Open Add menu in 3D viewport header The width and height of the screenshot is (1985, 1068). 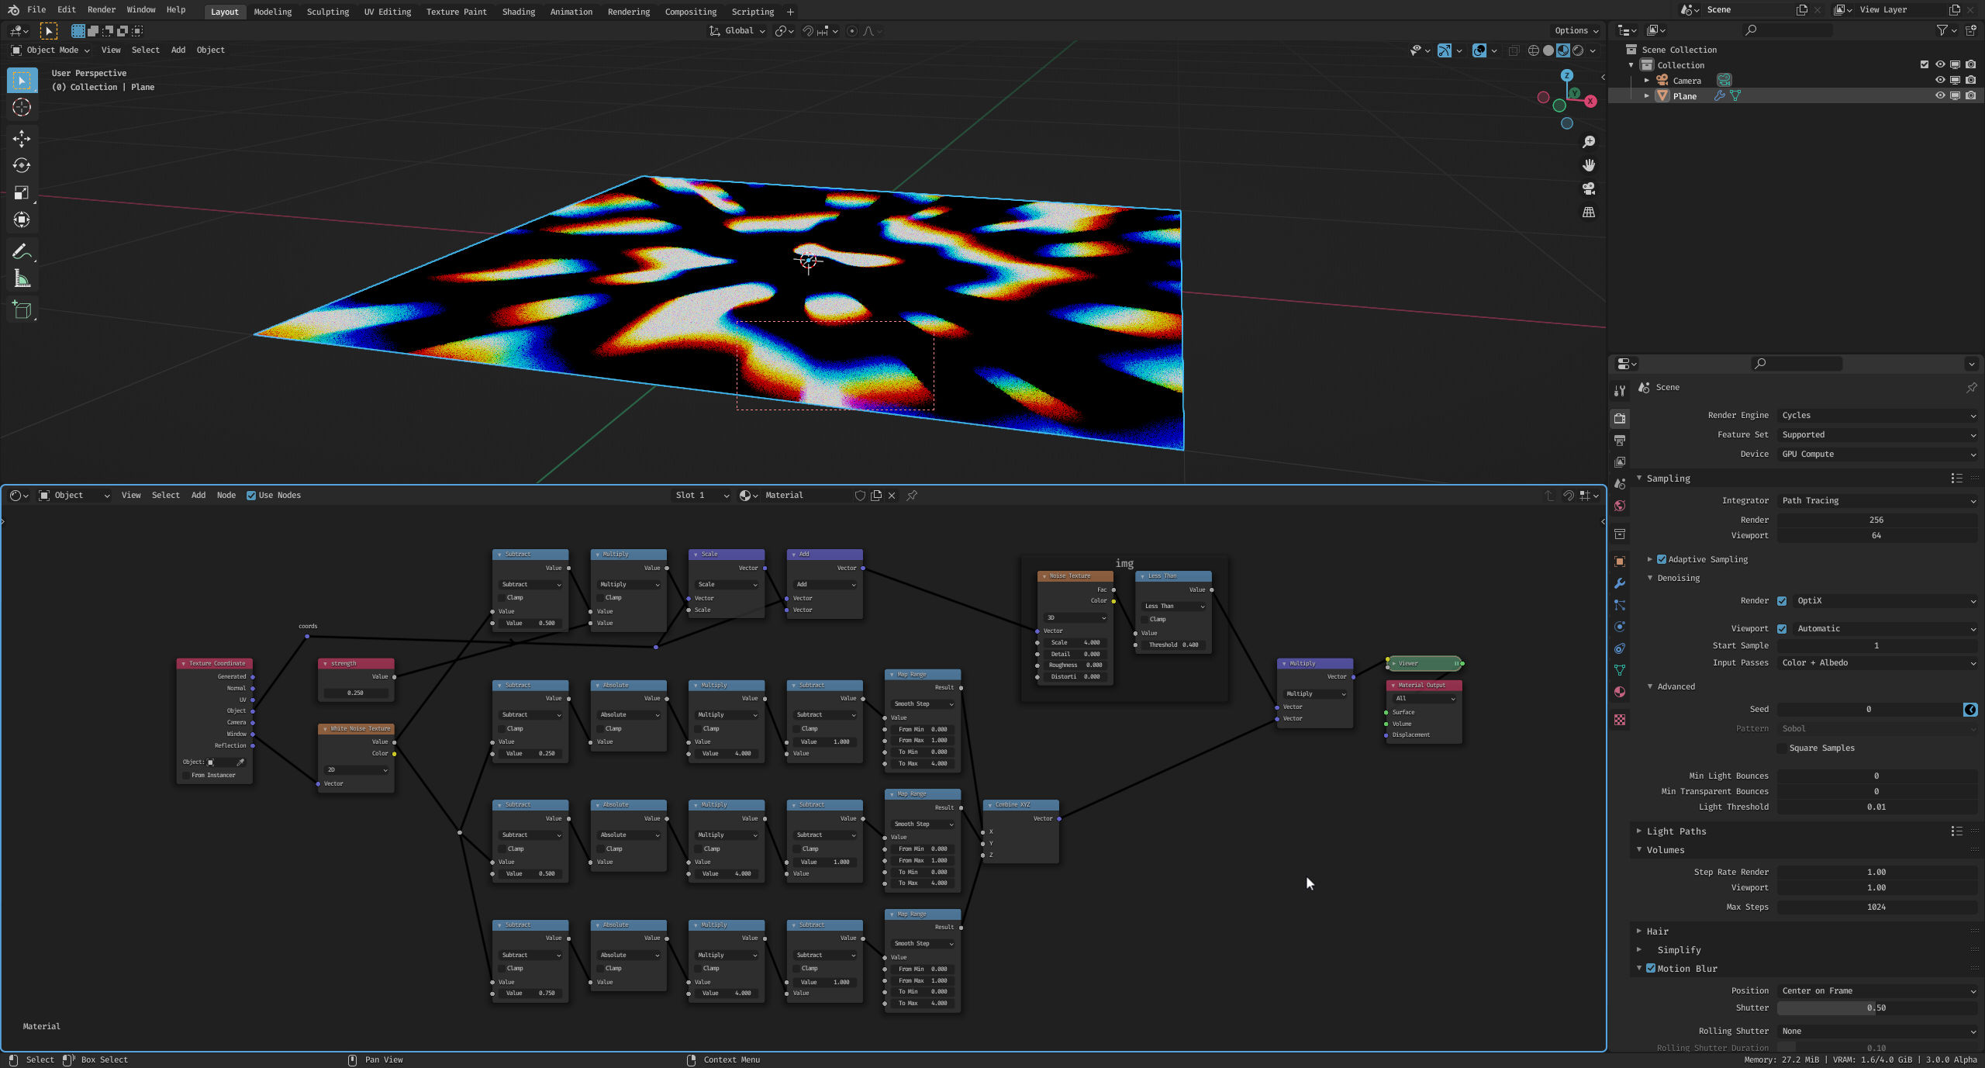tap(178, 50)
